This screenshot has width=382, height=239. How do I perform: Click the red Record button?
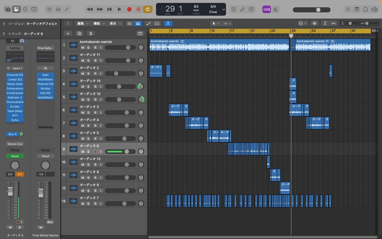129,9
